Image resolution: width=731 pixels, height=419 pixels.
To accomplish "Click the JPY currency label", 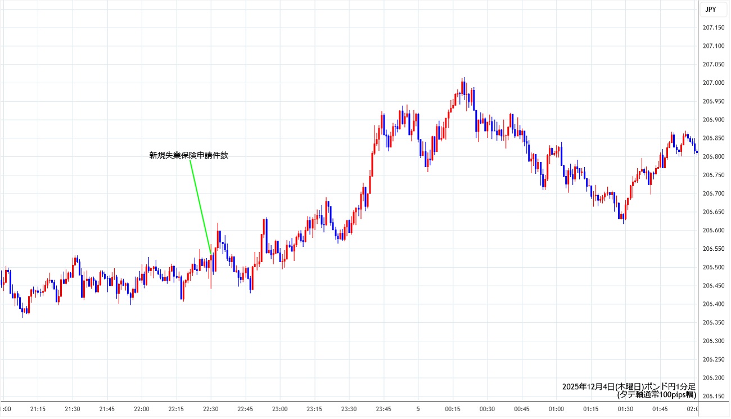I will pos(710,9).
